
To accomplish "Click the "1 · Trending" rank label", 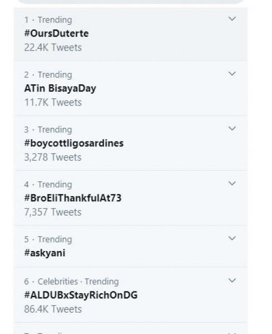I will click(48, 20).
